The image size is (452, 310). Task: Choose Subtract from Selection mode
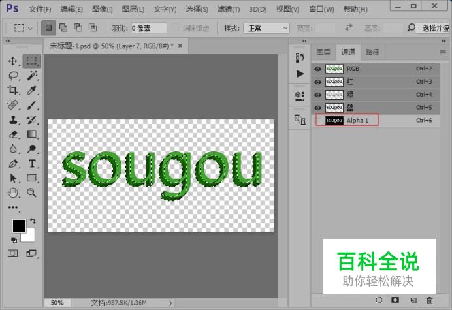click(78, 27)
